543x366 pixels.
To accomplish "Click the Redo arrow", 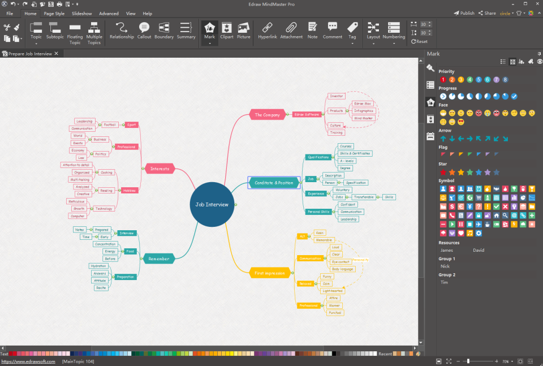I will [x=24, y=4].
